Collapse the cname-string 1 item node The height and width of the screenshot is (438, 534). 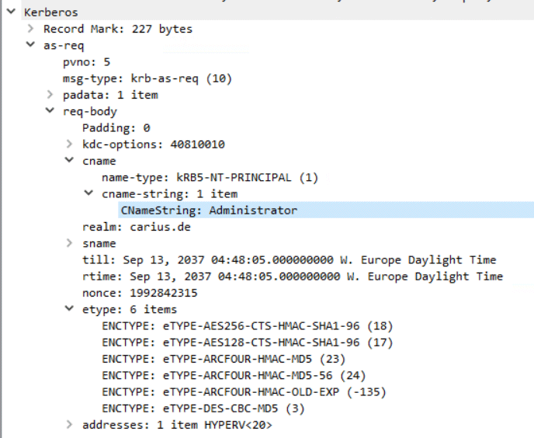tap(89, 193)
